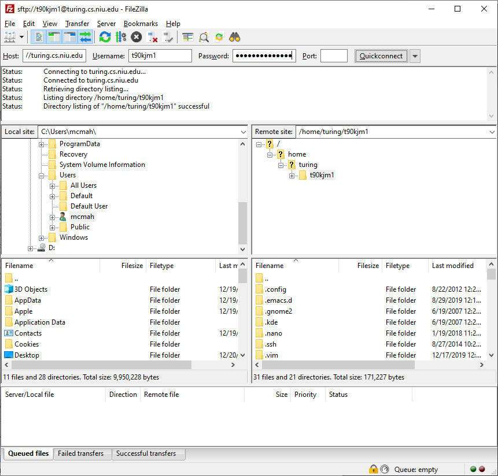The image size is (498, 476).
Task: Select the Desktop folder in local list
Action: click(x=27, y=355)
